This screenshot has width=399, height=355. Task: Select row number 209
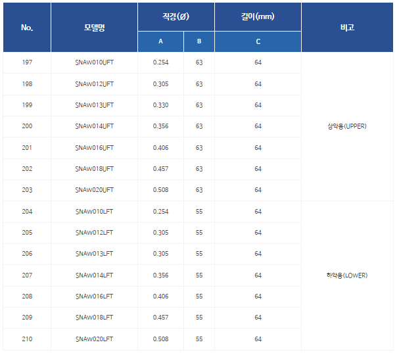click(27, 318)
